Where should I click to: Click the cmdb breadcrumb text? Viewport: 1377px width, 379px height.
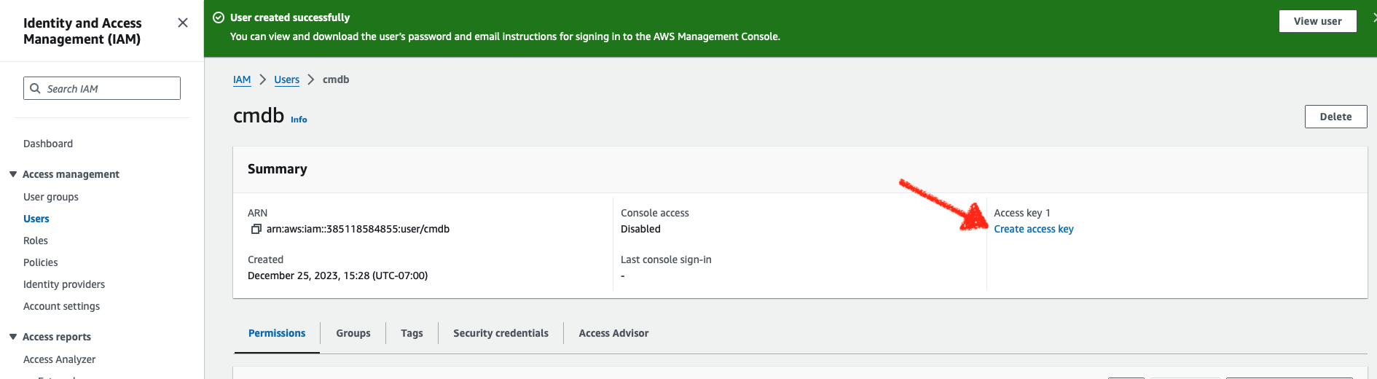coord(336,79)
